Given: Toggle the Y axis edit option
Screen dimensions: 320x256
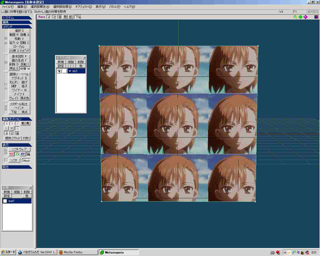Looking at the screenshot, I should pyautogui.click(x=12, y=123).
